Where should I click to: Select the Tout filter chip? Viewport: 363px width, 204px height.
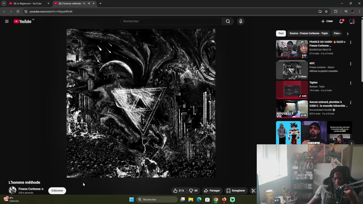pyautogui.click(x=281, y=33)
